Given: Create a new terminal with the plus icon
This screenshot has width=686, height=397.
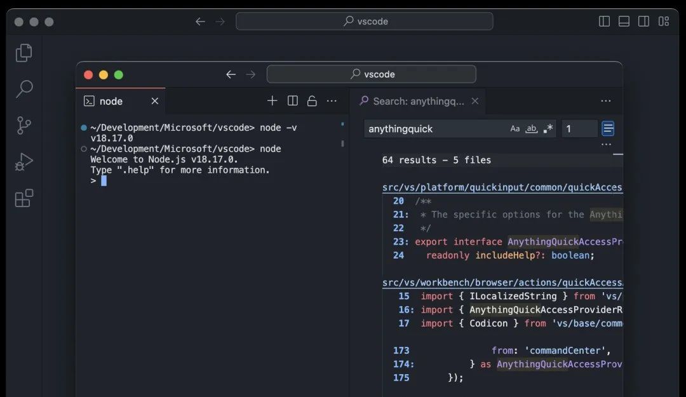Looking at the screenshot, I should tap(272, 100).
